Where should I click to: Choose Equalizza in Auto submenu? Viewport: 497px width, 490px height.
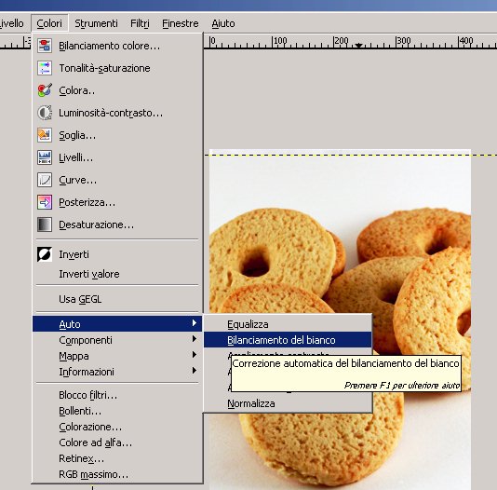click(x=288, y=324)
